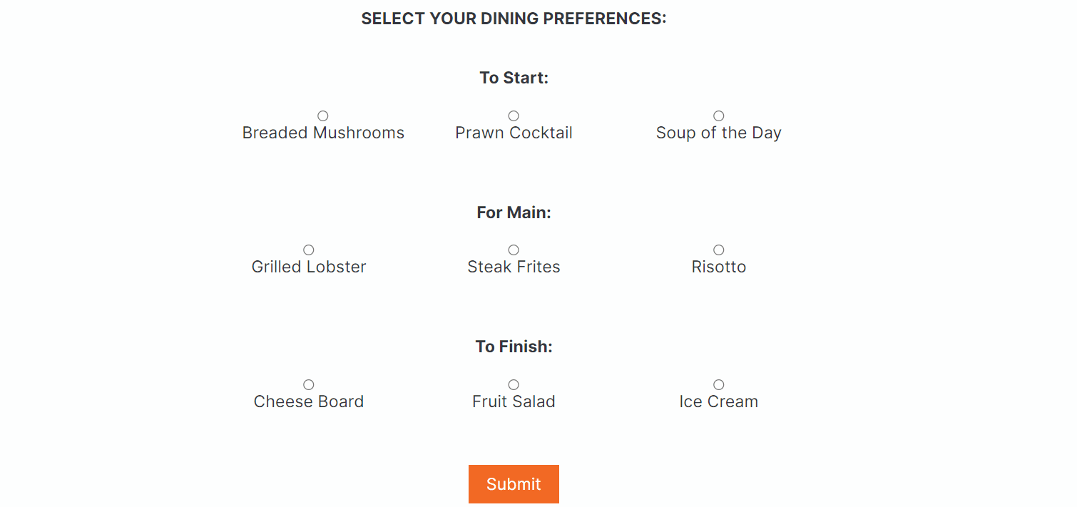This screenshot has width=1077, height=507.
Task: Choose the Fruit Salad radio circle
Action: pyautogui.click(x=514, y=384)
